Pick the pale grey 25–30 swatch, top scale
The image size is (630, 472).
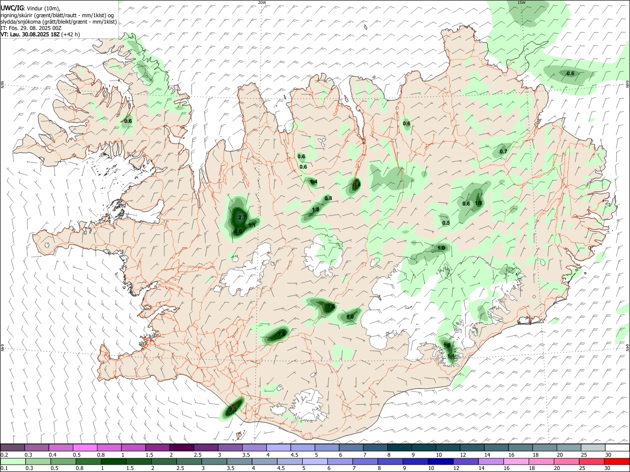coord(593,447)
